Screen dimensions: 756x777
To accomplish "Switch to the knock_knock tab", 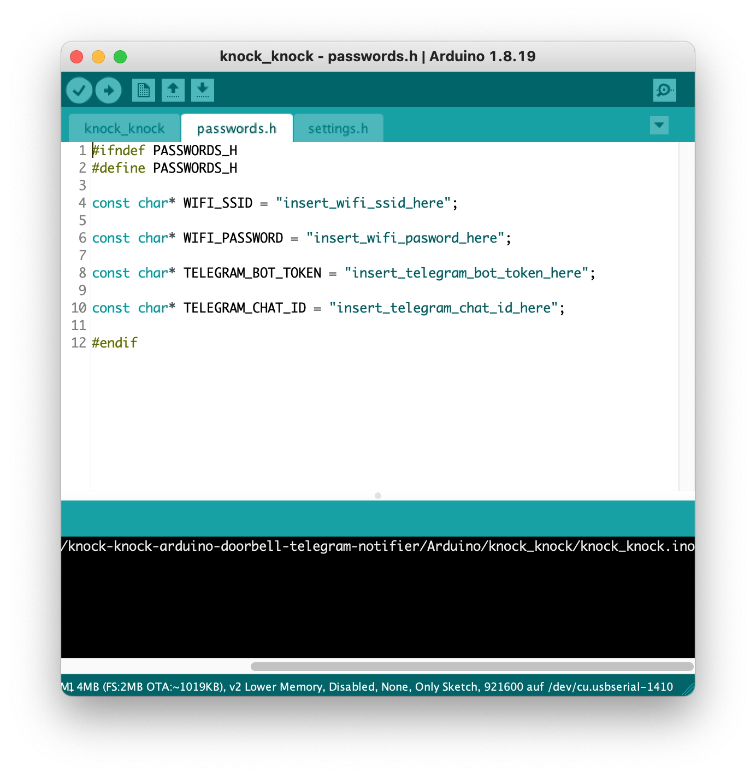I will [x=125, y=128].
